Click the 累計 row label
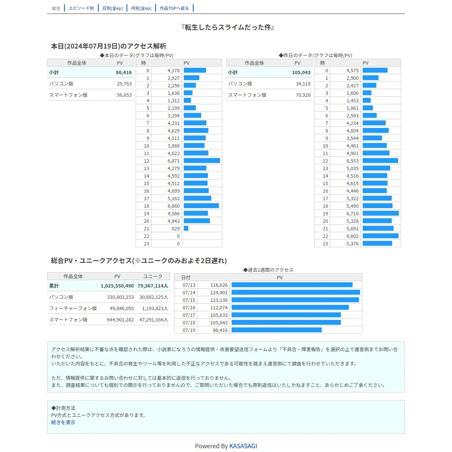This screenshot has width=452, height=452. [54, 286]
